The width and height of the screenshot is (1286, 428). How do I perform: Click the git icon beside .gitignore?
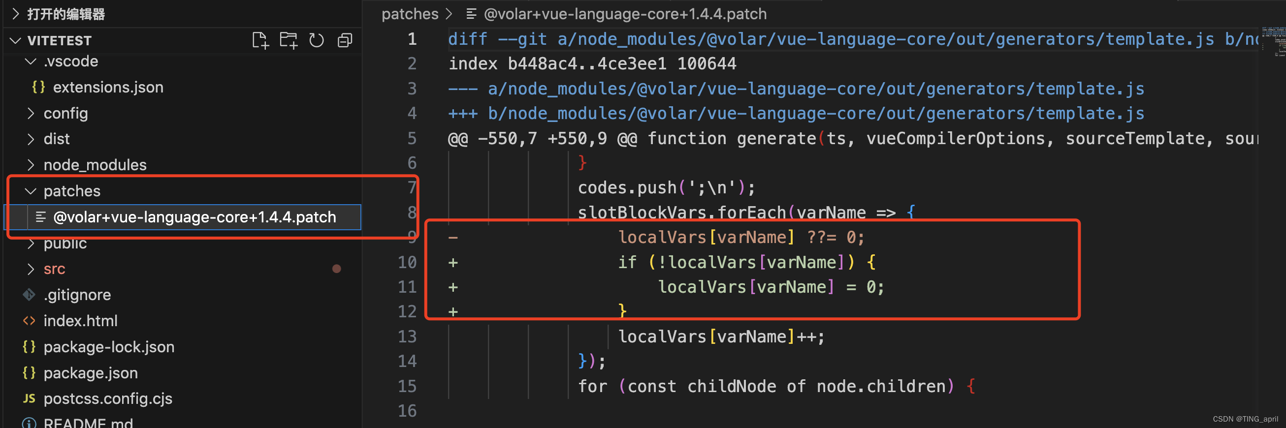(29, 295)
